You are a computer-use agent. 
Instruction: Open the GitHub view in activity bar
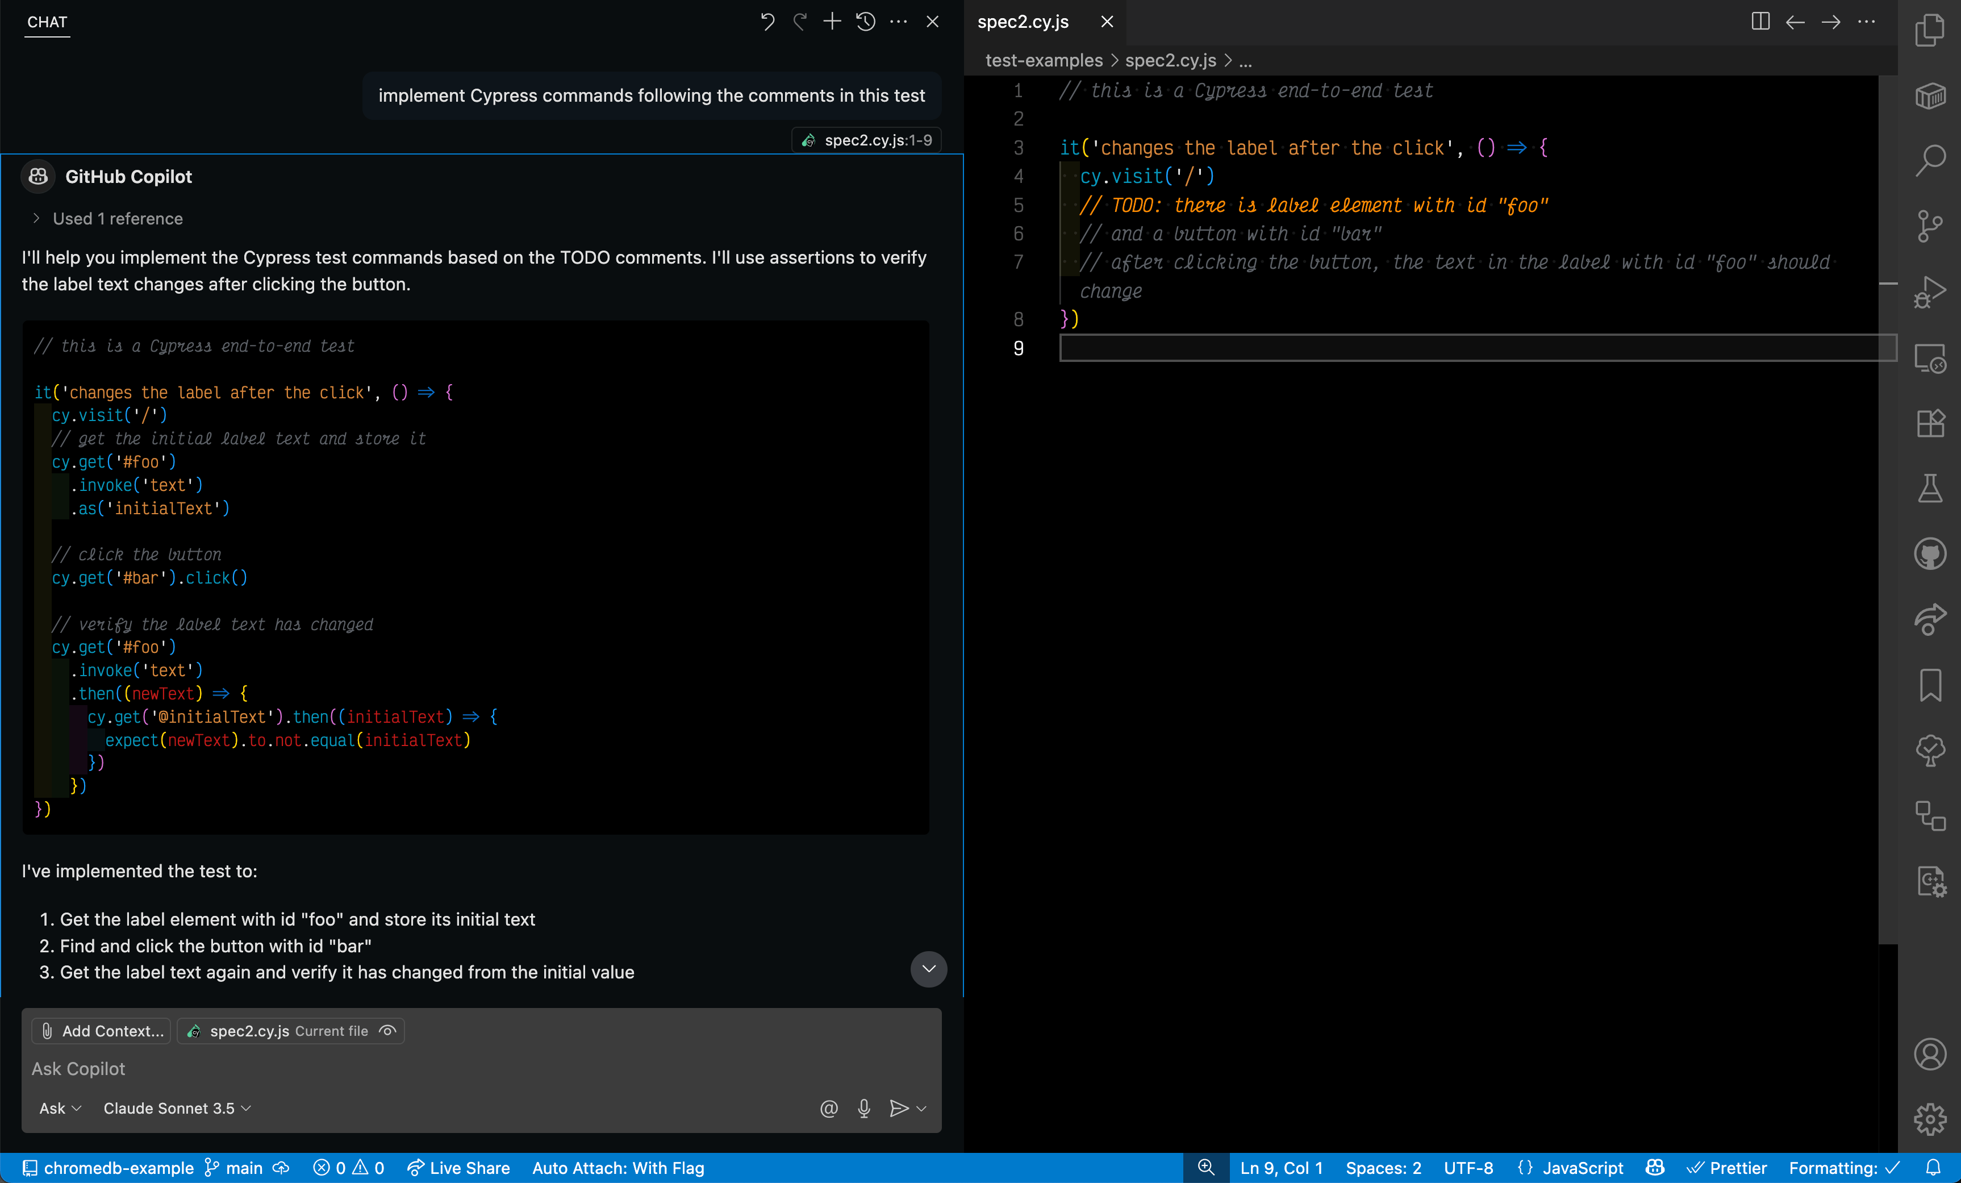pos(1930,554)
